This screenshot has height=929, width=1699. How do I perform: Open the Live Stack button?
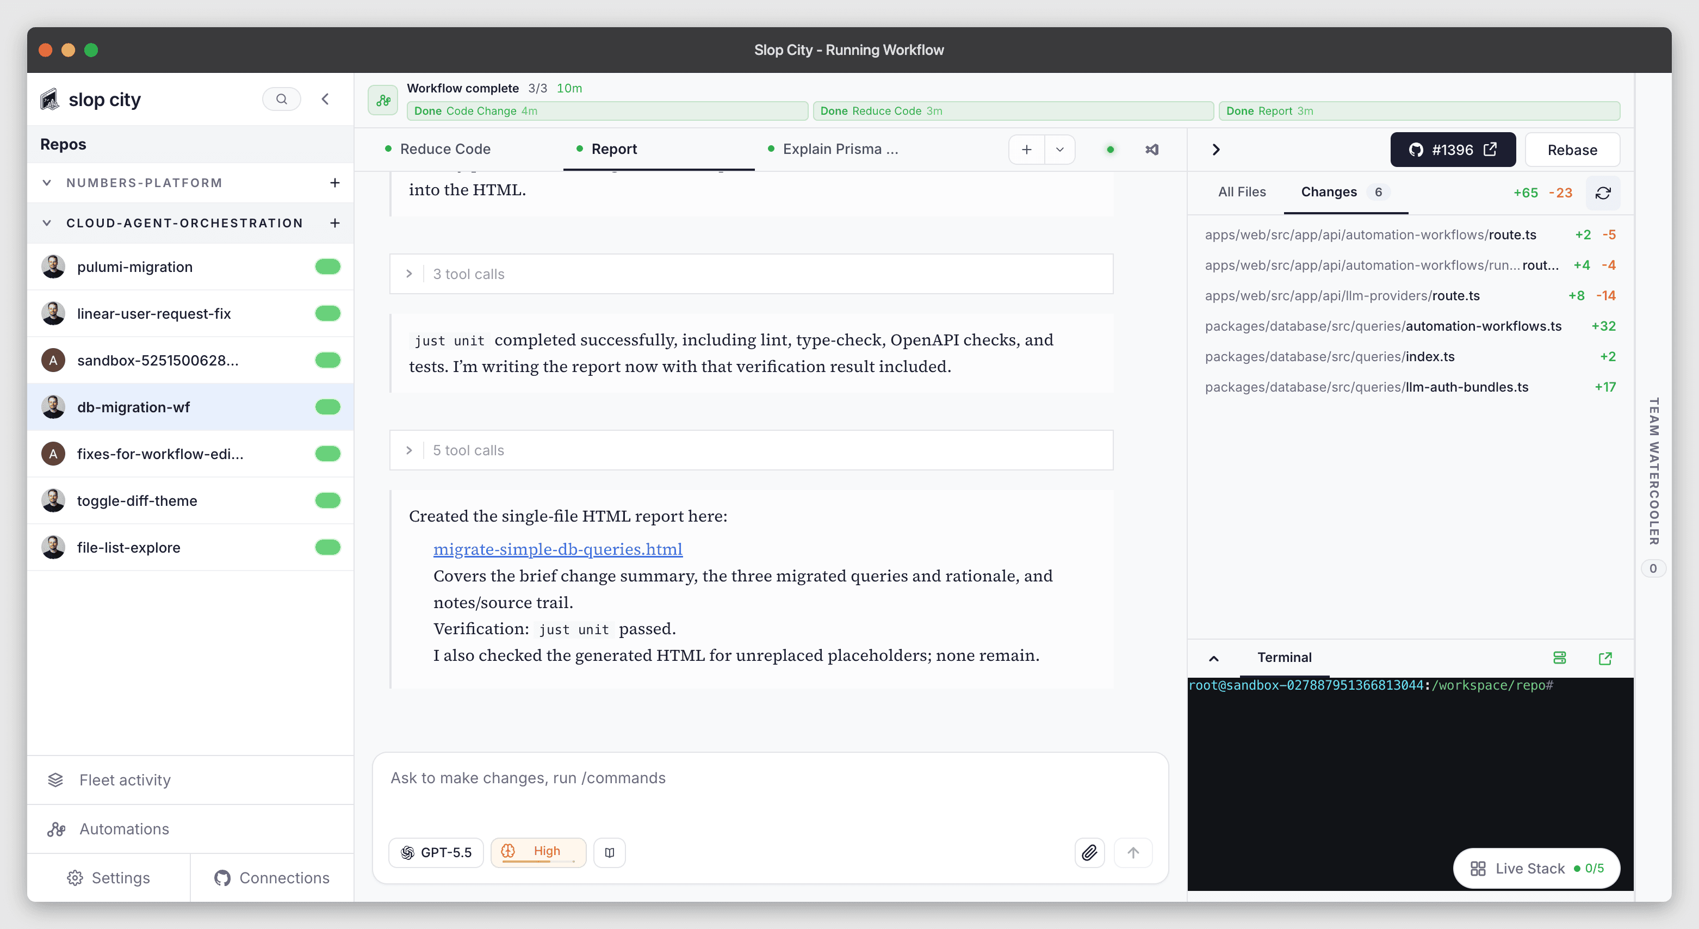(x=1537, y=868)
